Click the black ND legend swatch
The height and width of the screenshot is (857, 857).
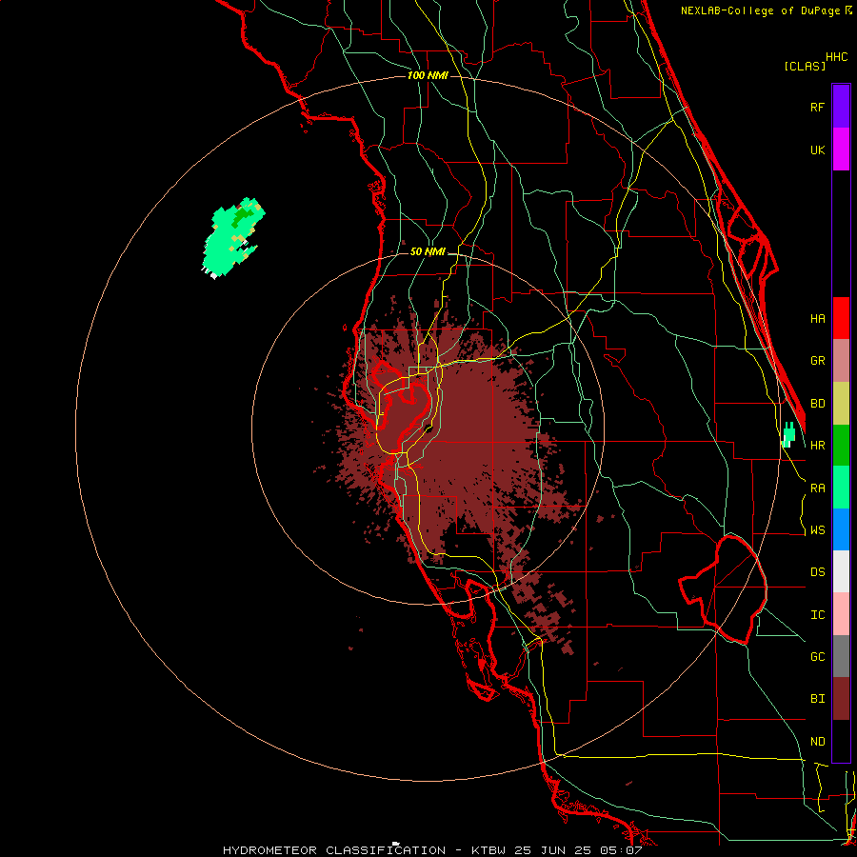pos(841,741)
